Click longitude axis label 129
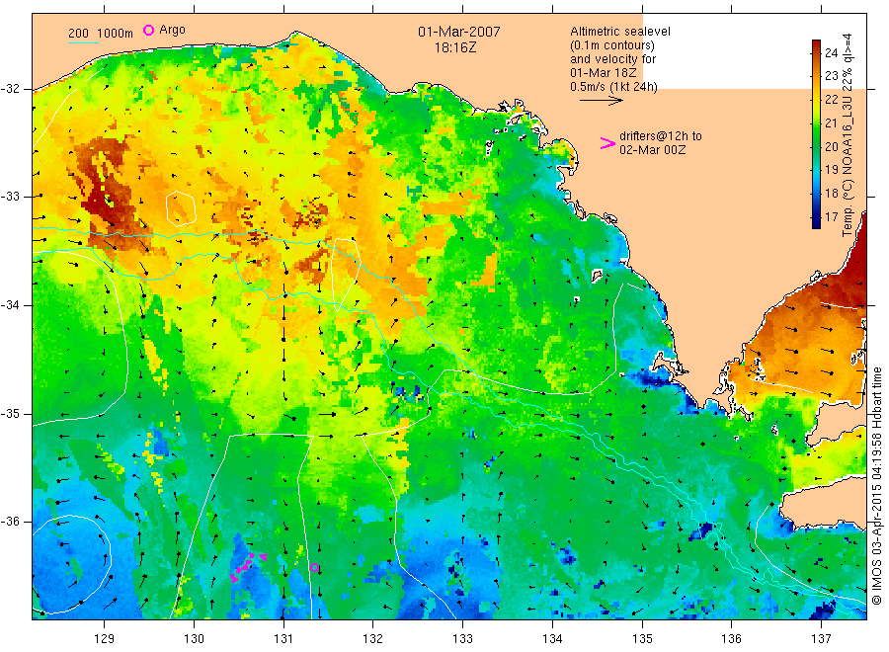This screenshot has width=889, height=652. coord(105,639)
